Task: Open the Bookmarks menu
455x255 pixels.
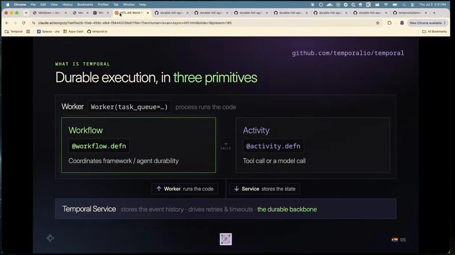Action: coord(85,5)
